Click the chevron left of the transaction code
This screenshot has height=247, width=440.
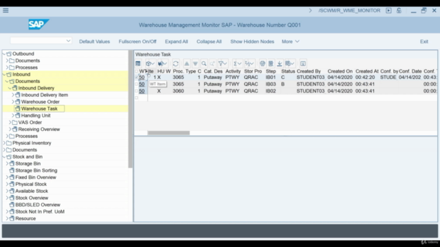coord(310,10)
